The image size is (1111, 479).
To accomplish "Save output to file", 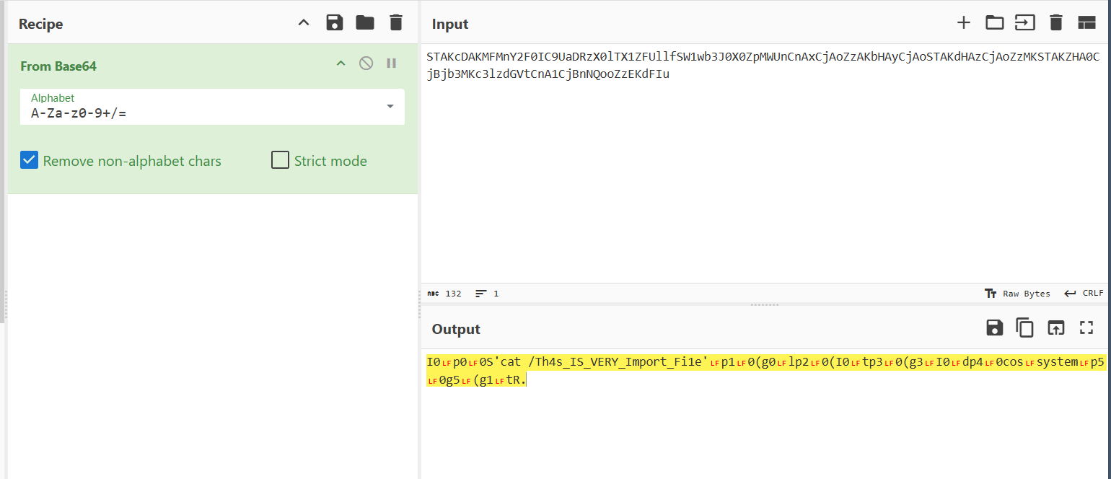I will 995,328.
